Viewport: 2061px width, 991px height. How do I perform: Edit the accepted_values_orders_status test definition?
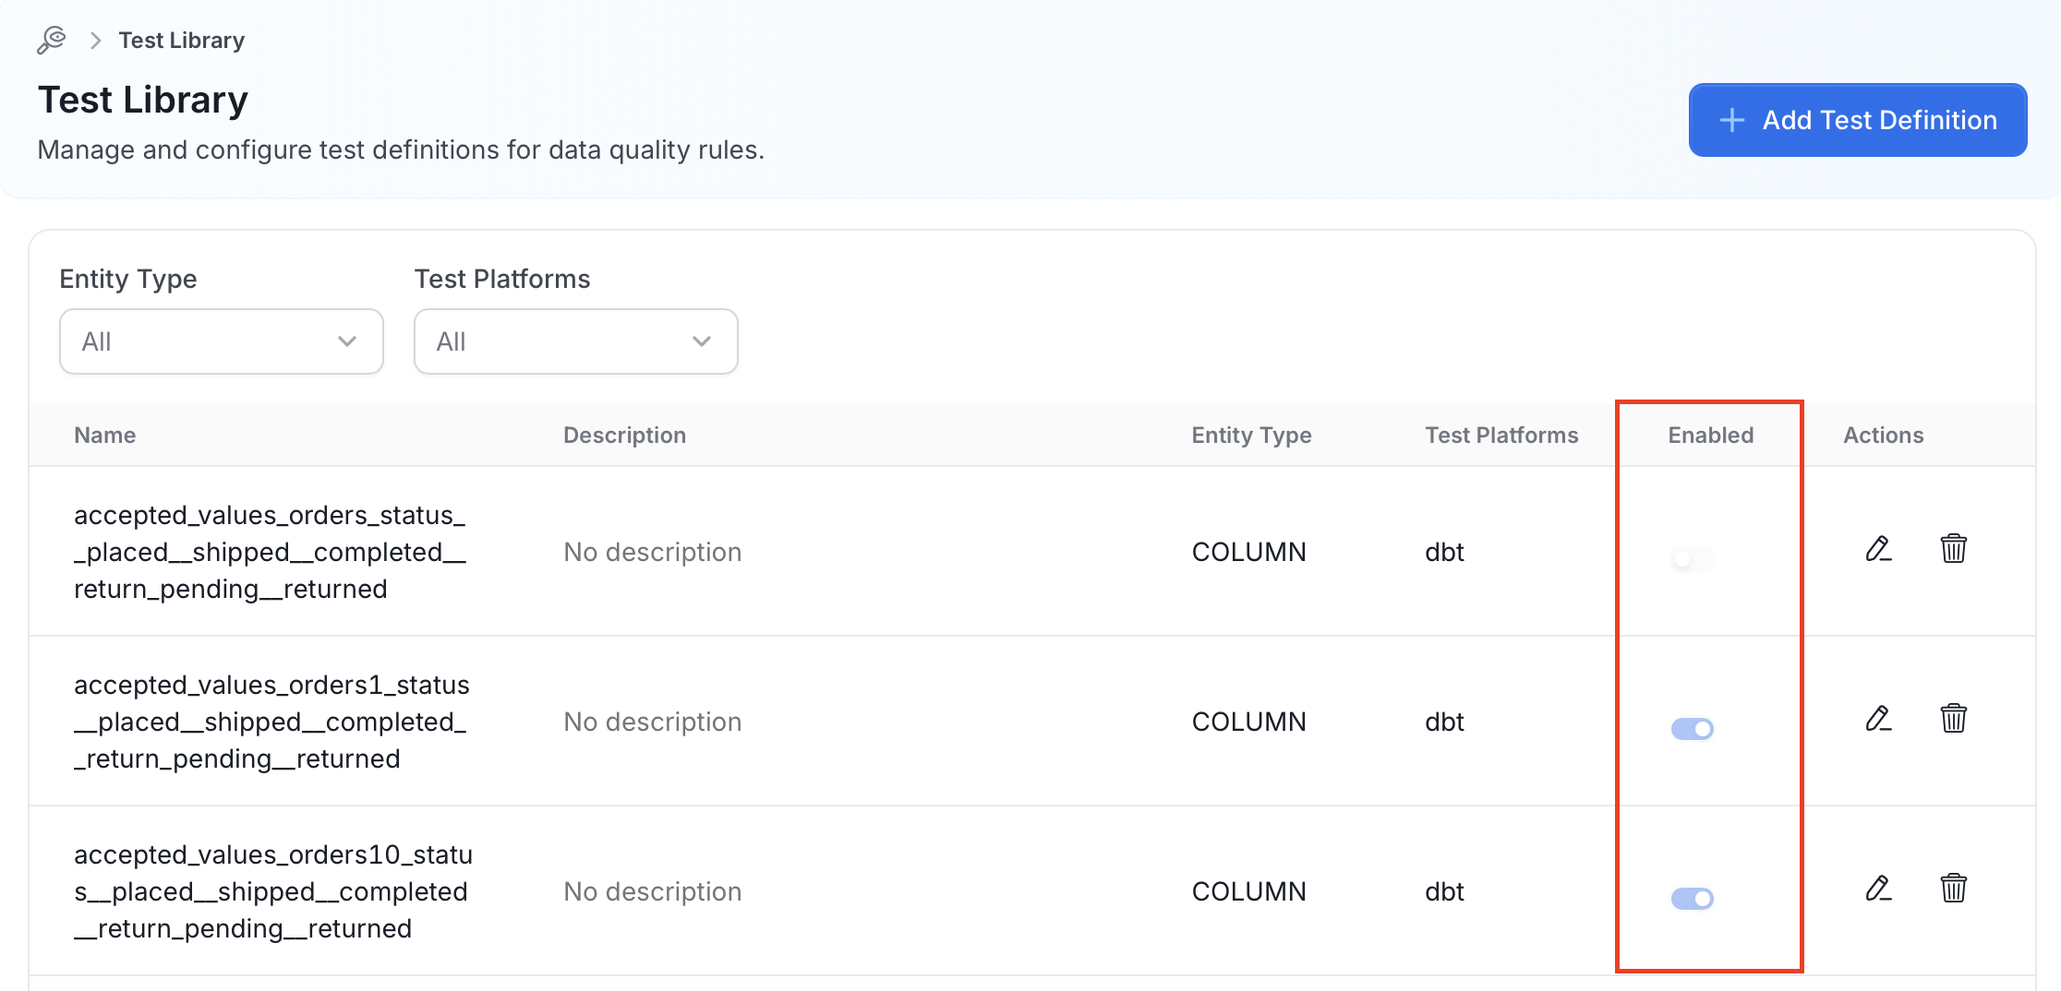point(1878,549)
